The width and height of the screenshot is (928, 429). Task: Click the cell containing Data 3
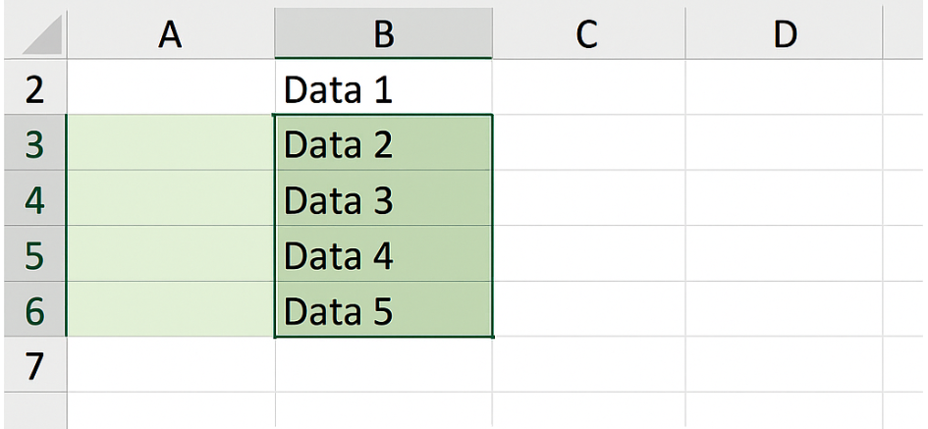coord(384,197)
